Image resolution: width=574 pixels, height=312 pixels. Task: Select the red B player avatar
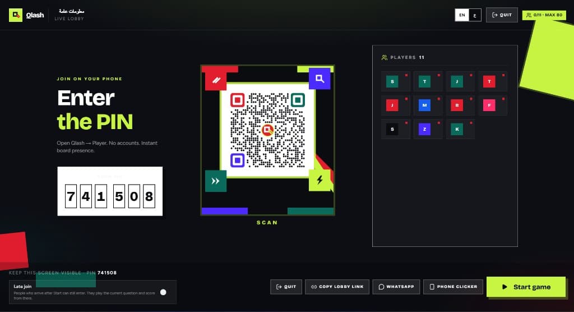[456, 105]
